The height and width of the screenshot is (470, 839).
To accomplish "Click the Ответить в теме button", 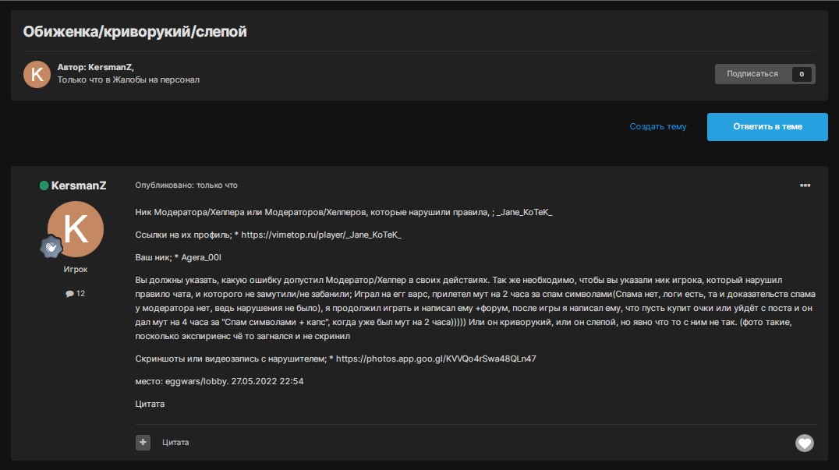I will pos(767,126).
